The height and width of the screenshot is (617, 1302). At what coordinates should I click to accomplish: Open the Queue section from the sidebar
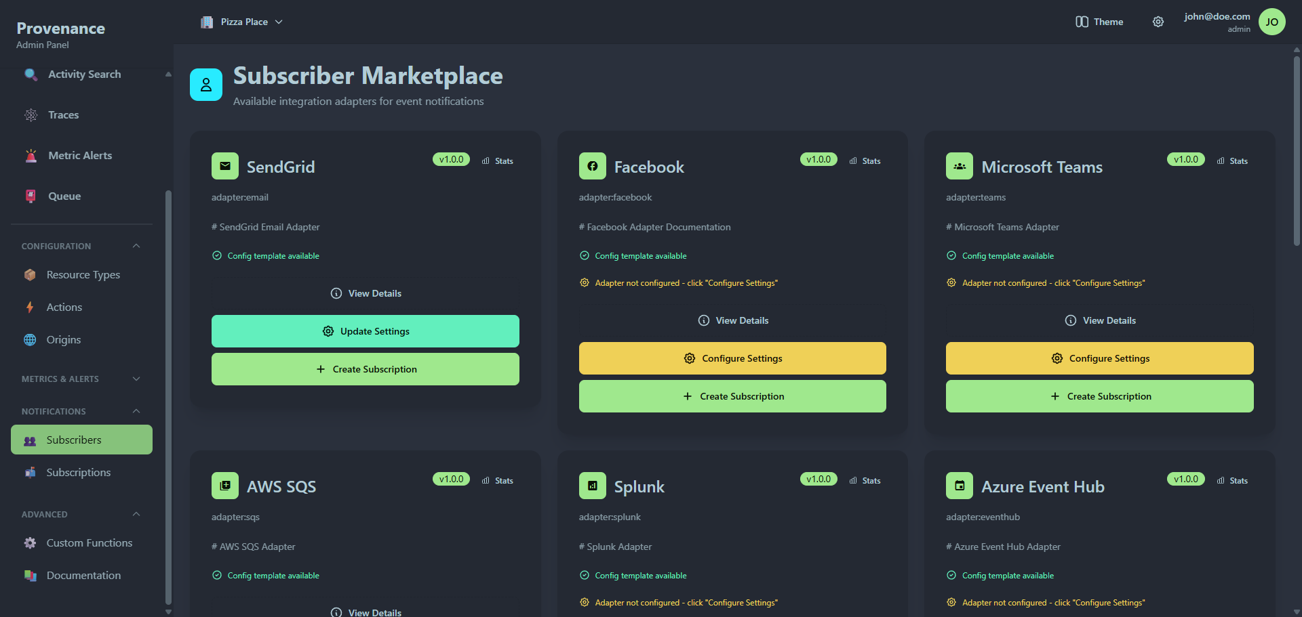pyautogui.click(x=64, y=196)
